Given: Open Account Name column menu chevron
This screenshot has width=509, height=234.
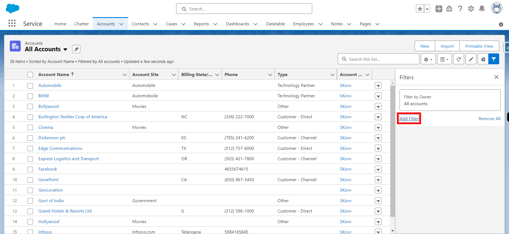Looking at the screenshot, I should (x=125, y=75).
